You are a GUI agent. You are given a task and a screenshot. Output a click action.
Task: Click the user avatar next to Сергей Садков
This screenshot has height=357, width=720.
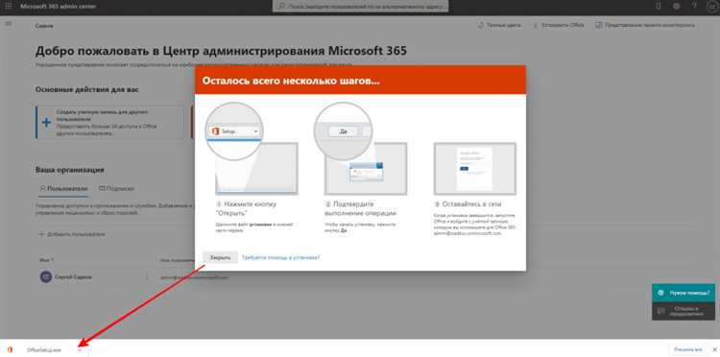click(x=46, y=277)
